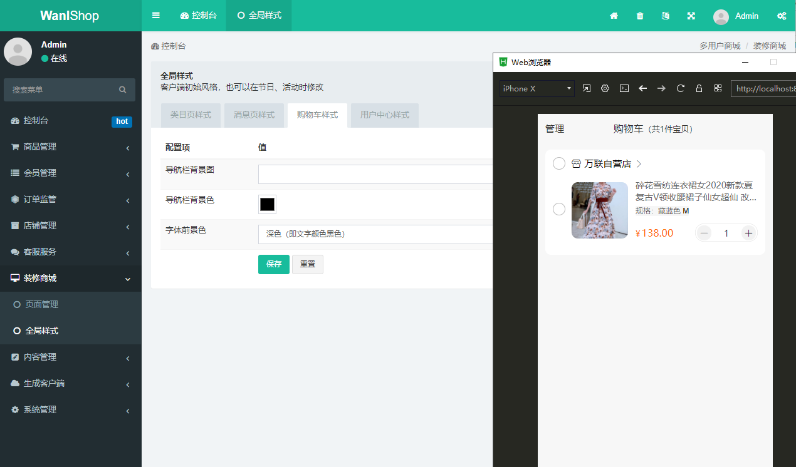The width and height of the screenshot is (796, 467).
Task: Decrease quantity with minus button
Action: point(704,233)
